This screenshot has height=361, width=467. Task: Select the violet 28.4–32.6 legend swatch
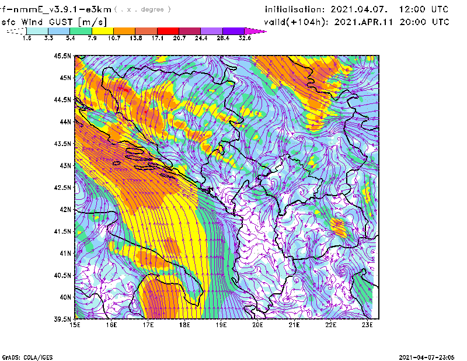click(233, 31)
